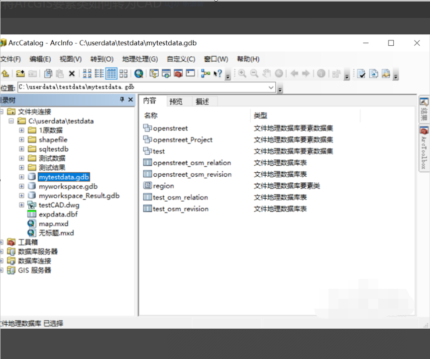Click the greyed Full Extent globe
Screen dimensions: 430x359
tap(279, 74)
